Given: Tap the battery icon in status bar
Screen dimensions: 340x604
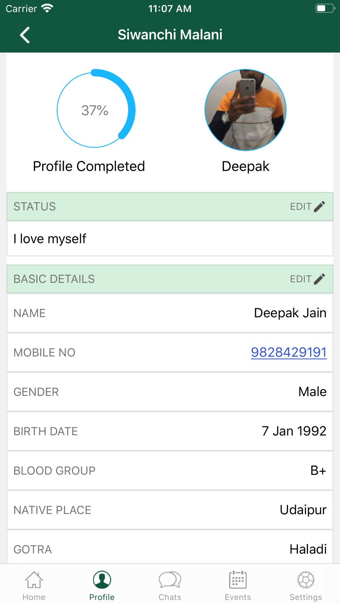Looking at the screenshot, I should point(325,8).
